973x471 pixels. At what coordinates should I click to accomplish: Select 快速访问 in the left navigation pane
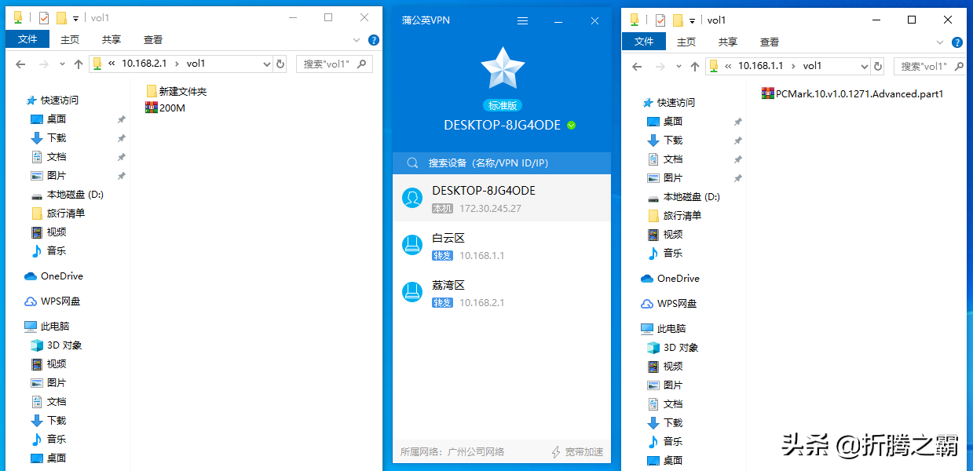pos(53,100)
